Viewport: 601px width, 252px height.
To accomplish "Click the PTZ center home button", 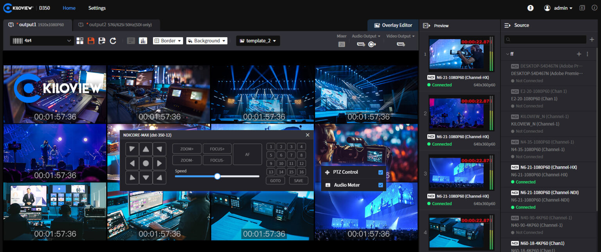I will (146, 163).
